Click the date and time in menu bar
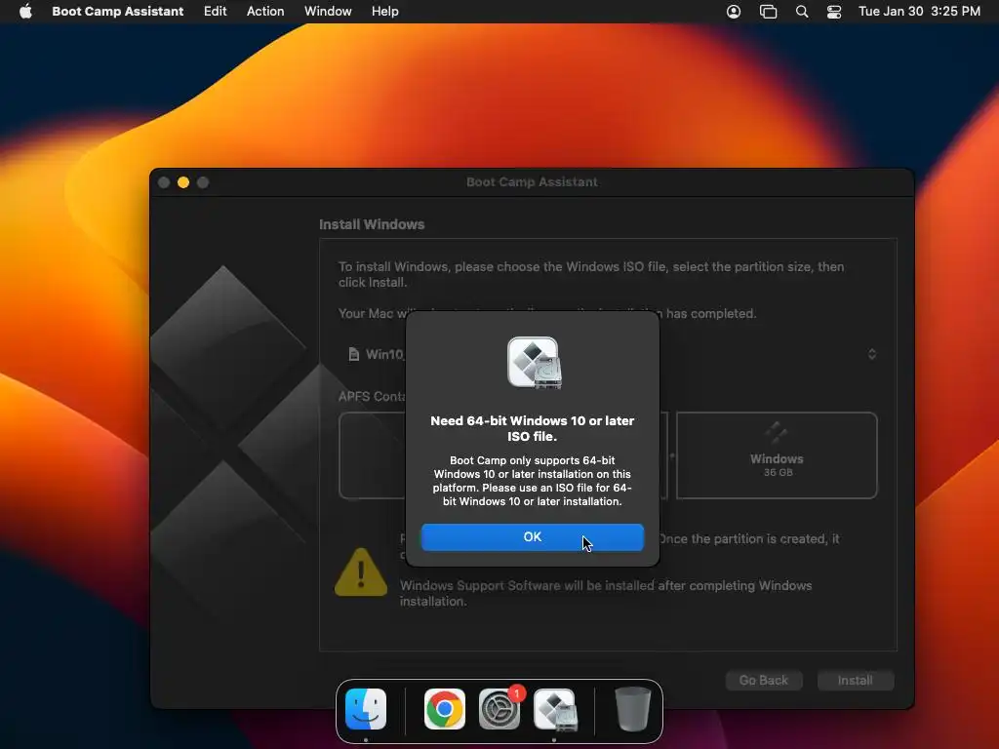Screen dimensions: 999x749 click(919, 12)
